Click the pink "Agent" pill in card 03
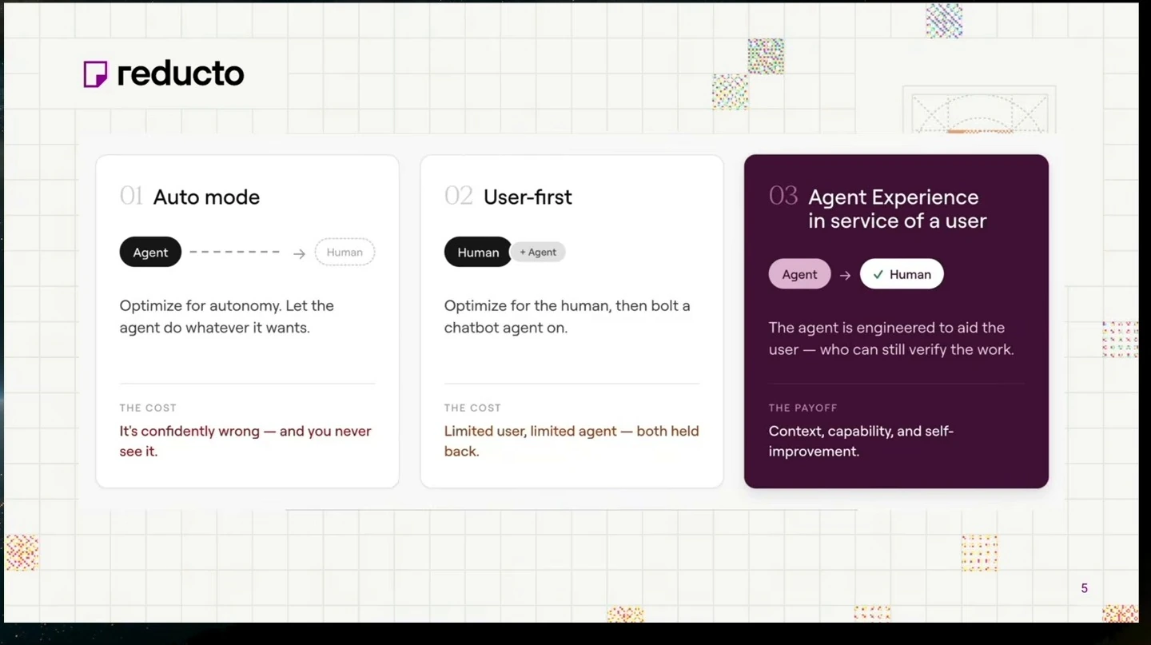The image size is (1151, 645). tap(799, 275)
